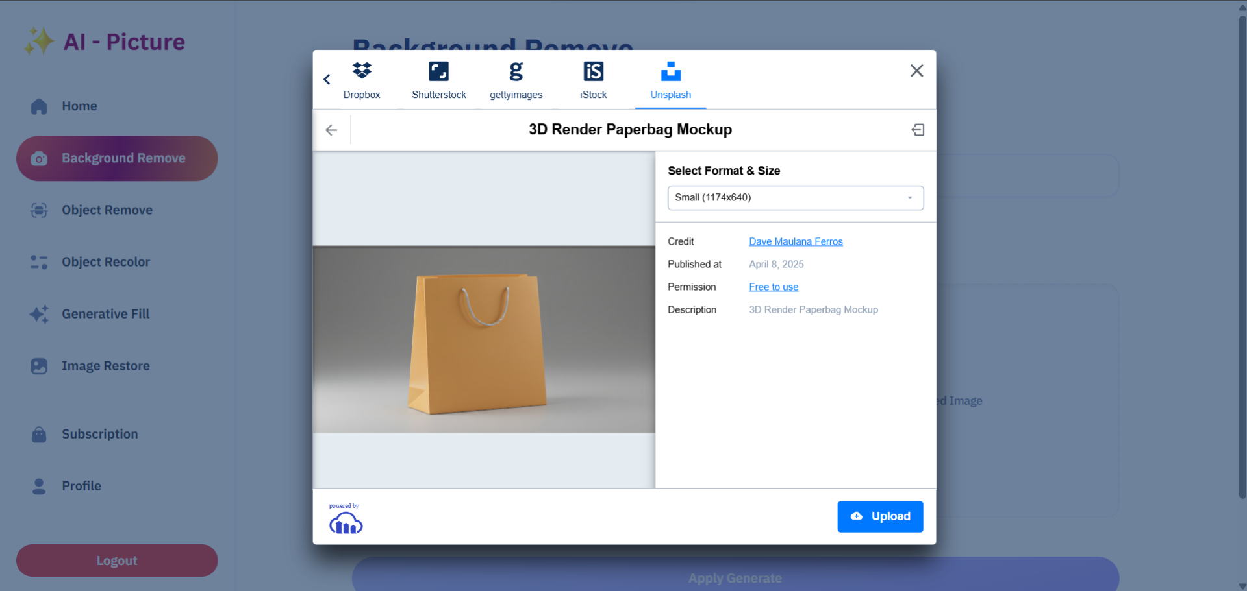This screenshot has height=591, width=1247.
Task: Click the Background Remove camera icon
Action: (x=39, y=158)
